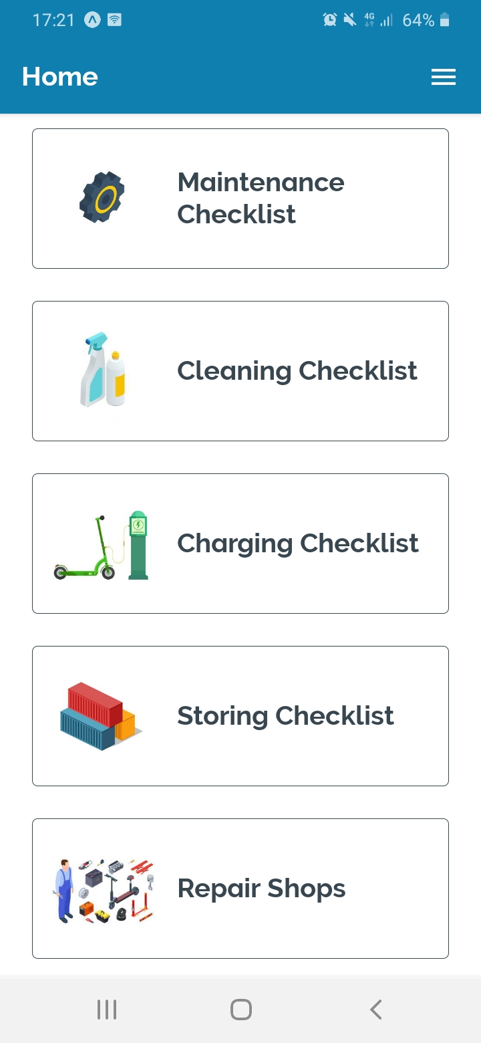Tap the Home header title
The image size is (481, 1043).
60,77
